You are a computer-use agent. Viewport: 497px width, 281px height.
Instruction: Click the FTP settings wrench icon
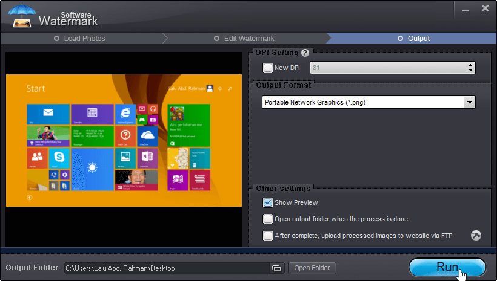click(476, 236)
